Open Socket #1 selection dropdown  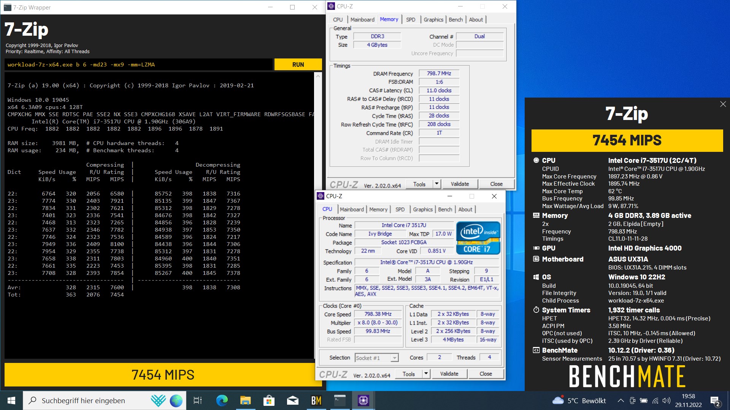[x=377, y=358]
